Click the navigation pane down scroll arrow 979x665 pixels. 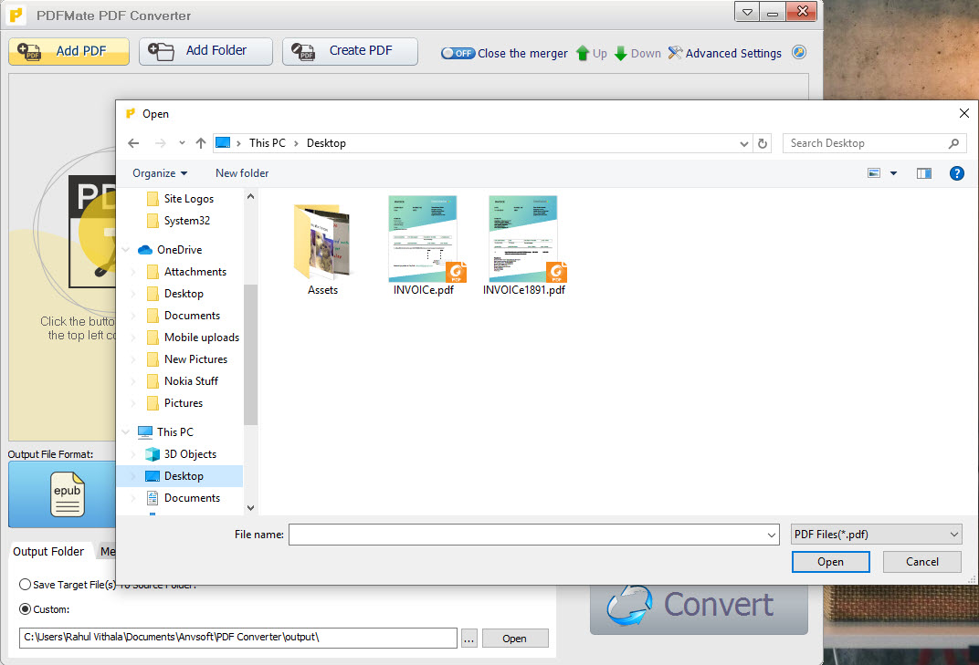pyautogui.click(x=250, y=508)
